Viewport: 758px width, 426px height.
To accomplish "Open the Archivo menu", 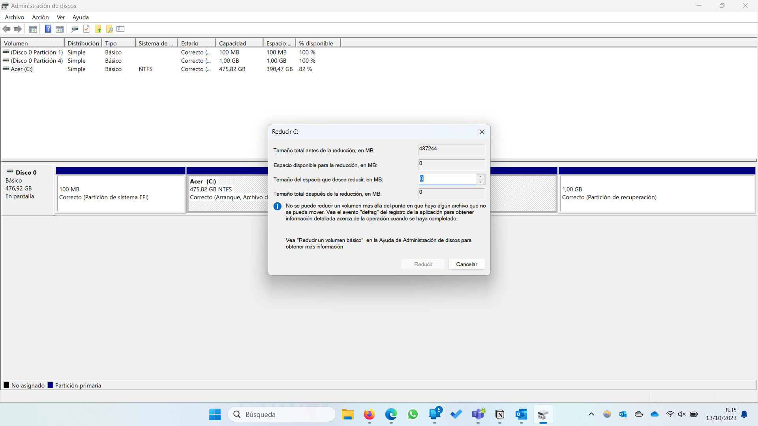I will (14, 17).
